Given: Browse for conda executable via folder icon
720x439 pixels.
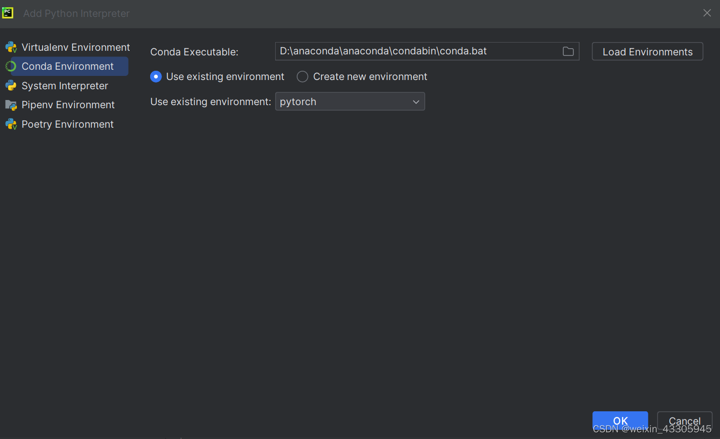Looking at the screenshot, I should pos(568,51).
